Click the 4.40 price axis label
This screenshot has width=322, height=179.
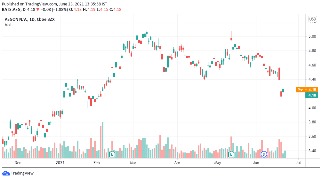312,79
